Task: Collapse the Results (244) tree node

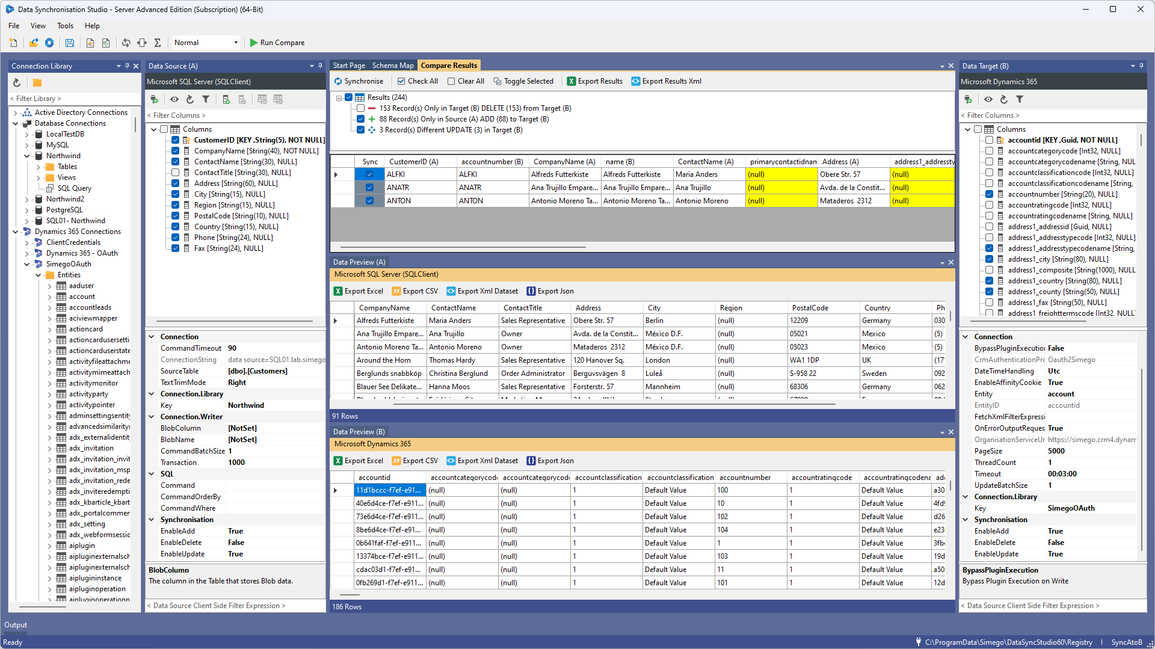Action: pos(339,97)
